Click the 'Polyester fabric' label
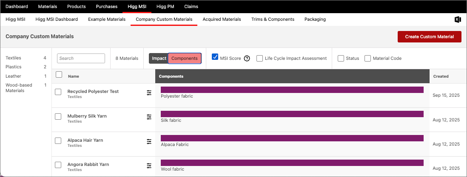The height and width of the screenshot is (177, 467). point(177,96)
